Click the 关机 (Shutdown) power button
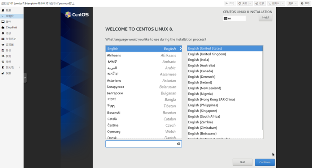The width and height of the screenshot is (312, 168). tap(243, 3)
